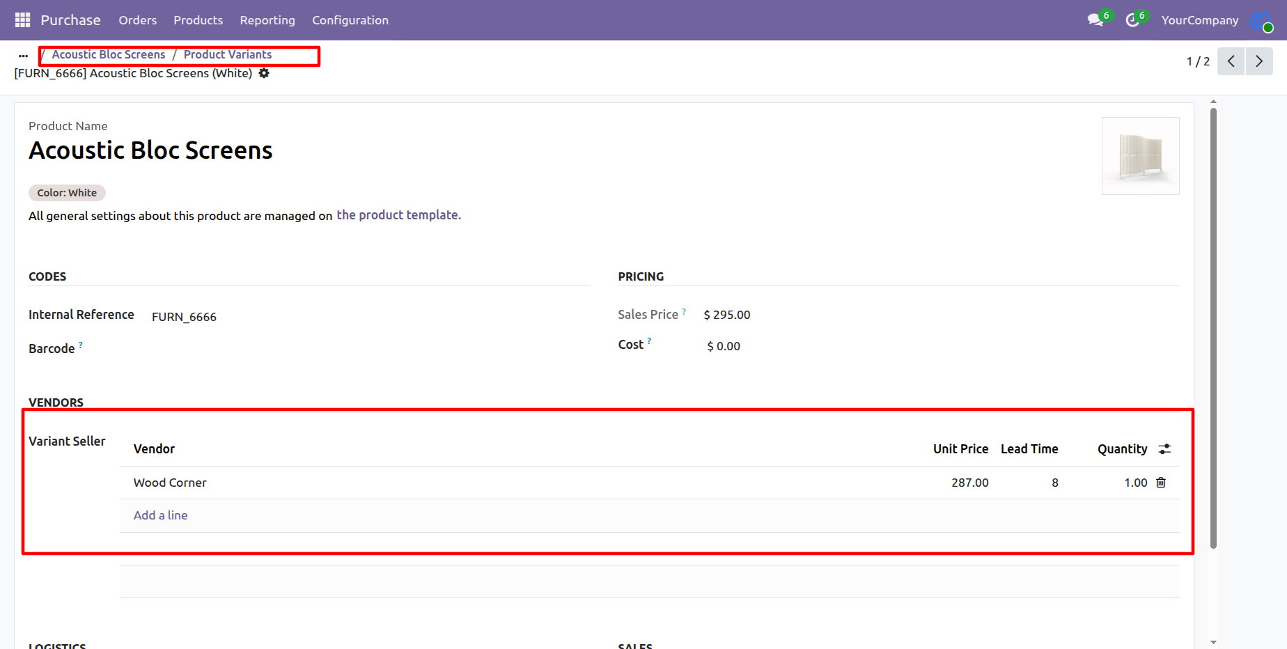Open the YourCompany company switcher
The width and height of the screenshot is (1287, 649).
tap(1200, 20)
